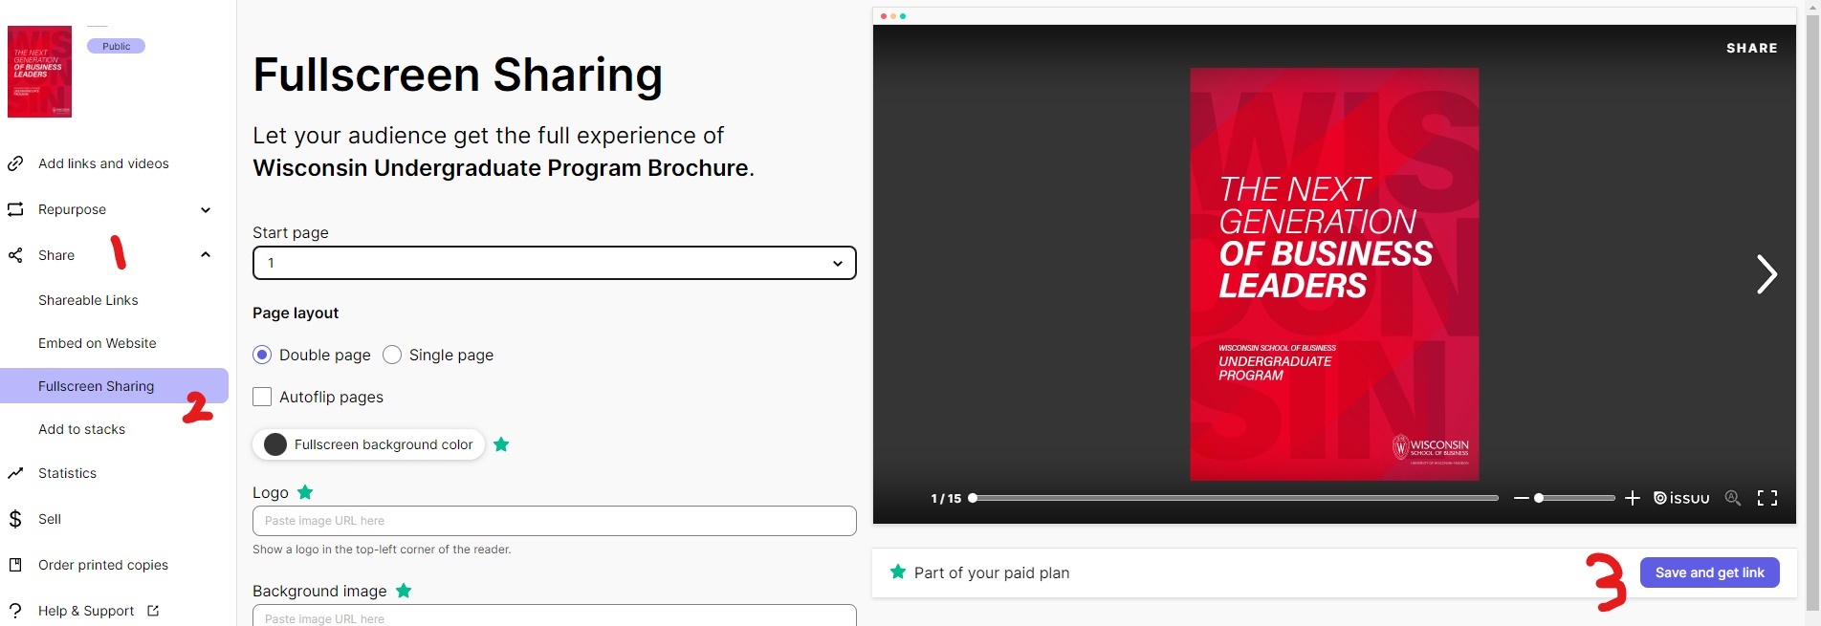Click the issuu logo in the reader bar
This screenshot has height=626, width=1821.
[x=1681, y=498]
